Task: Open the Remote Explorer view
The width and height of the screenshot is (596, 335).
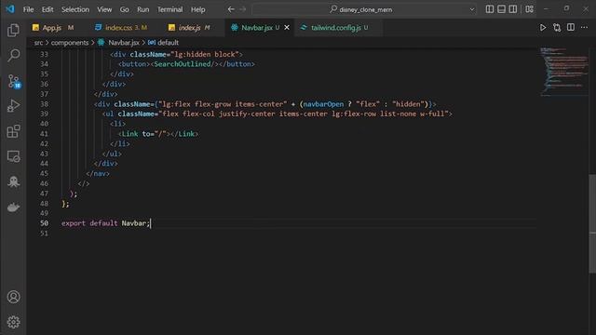Action: click(x=13, y=156)
